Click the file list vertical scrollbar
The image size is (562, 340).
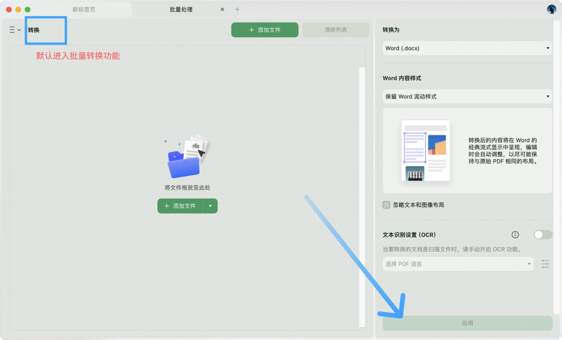click(362, 197)
